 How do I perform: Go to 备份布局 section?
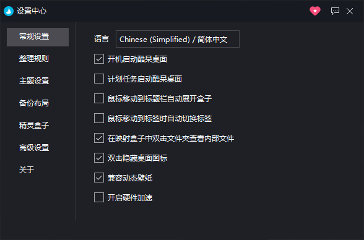[34, 103]
